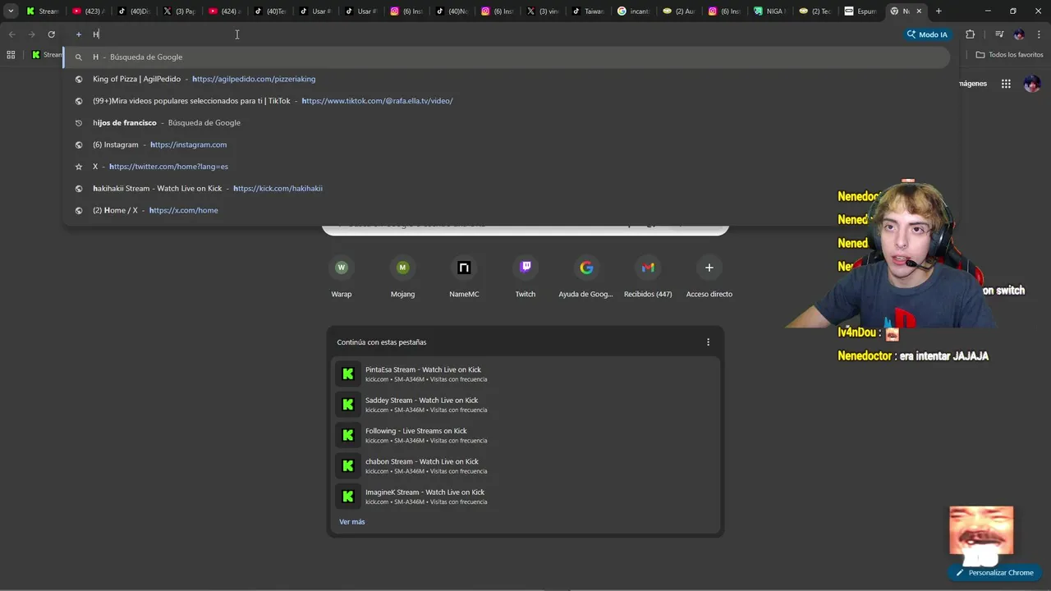Viewport: 1051px width, 591px height.
Task: Expand the list with Ver más
Action: (352, 522)
